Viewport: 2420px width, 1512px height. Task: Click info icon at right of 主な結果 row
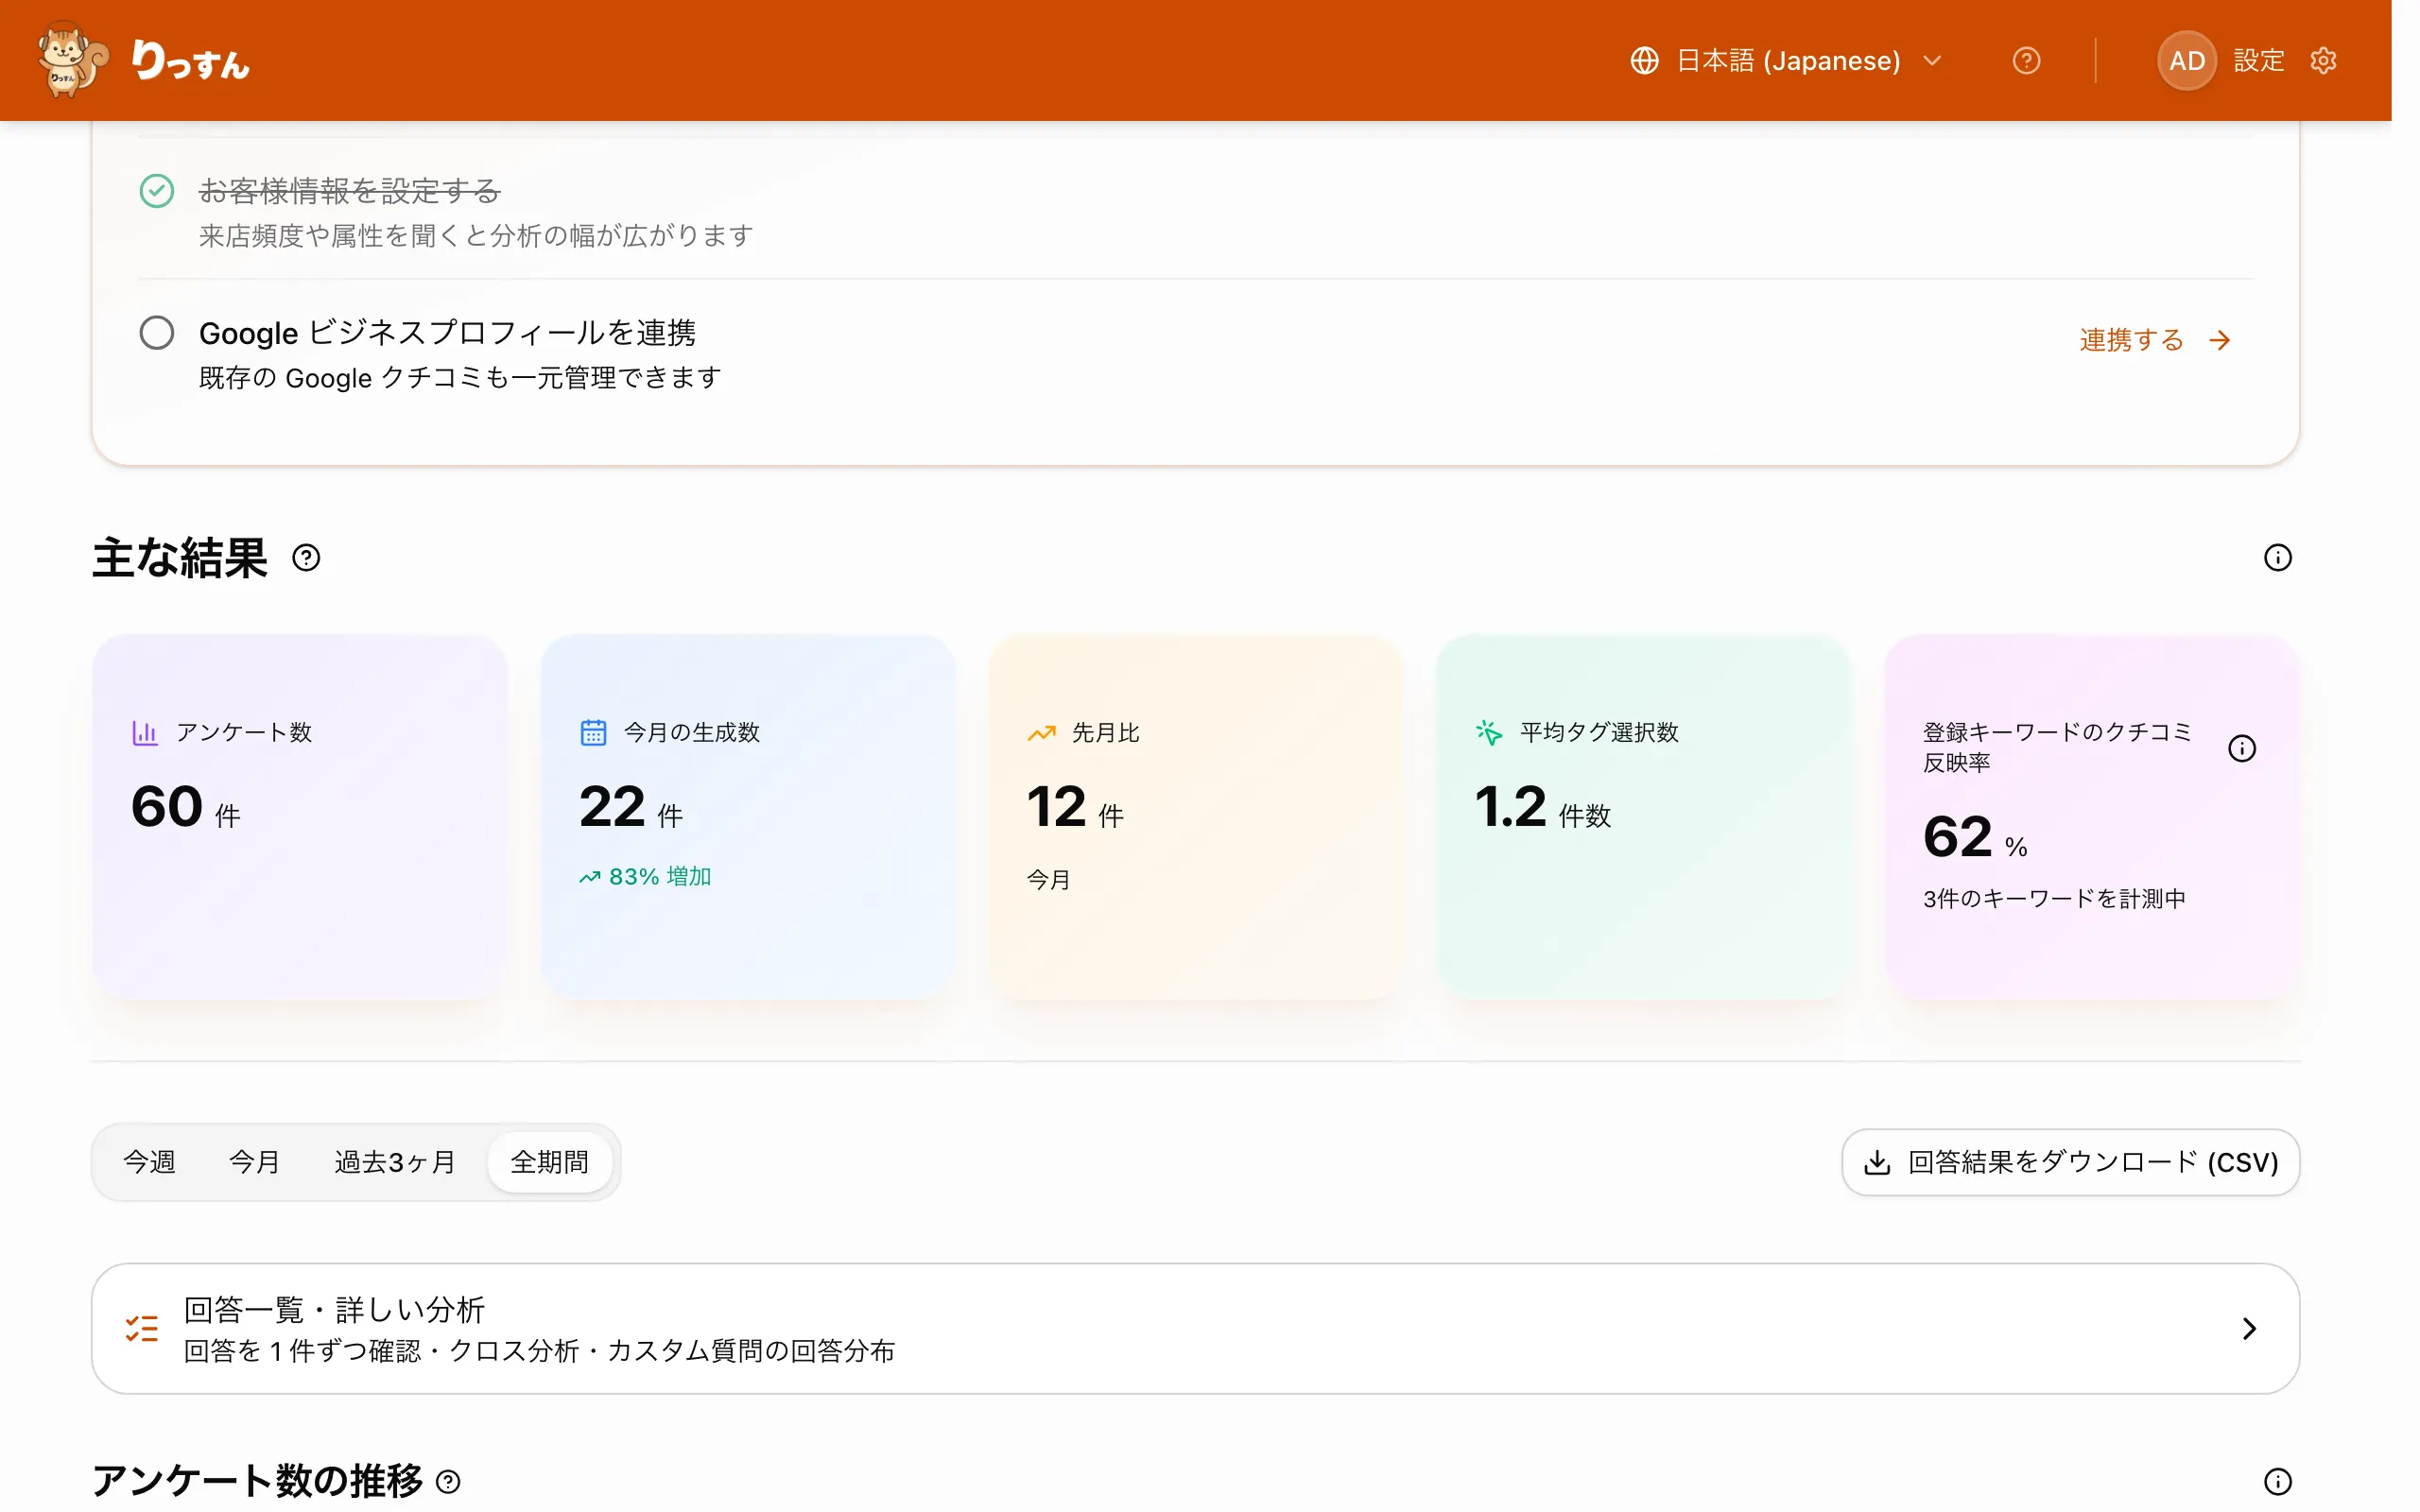click(2277, 558)
